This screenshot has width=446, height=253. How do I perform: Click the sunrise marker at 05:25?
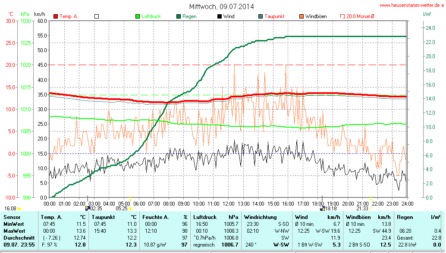[x=130, y=209]
